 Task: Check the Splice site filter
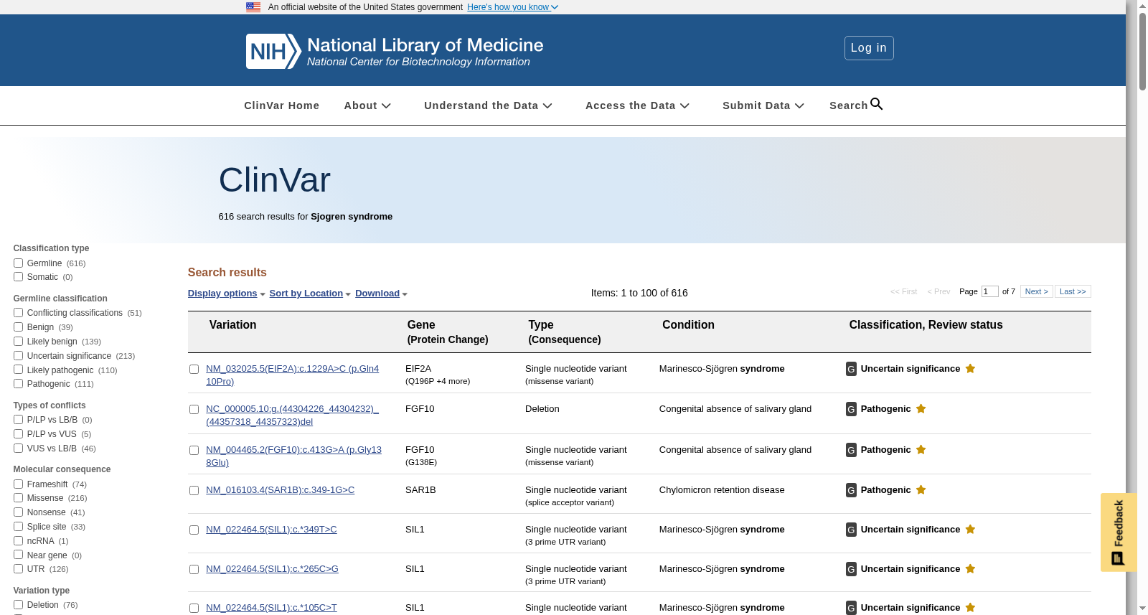point(18,527)
